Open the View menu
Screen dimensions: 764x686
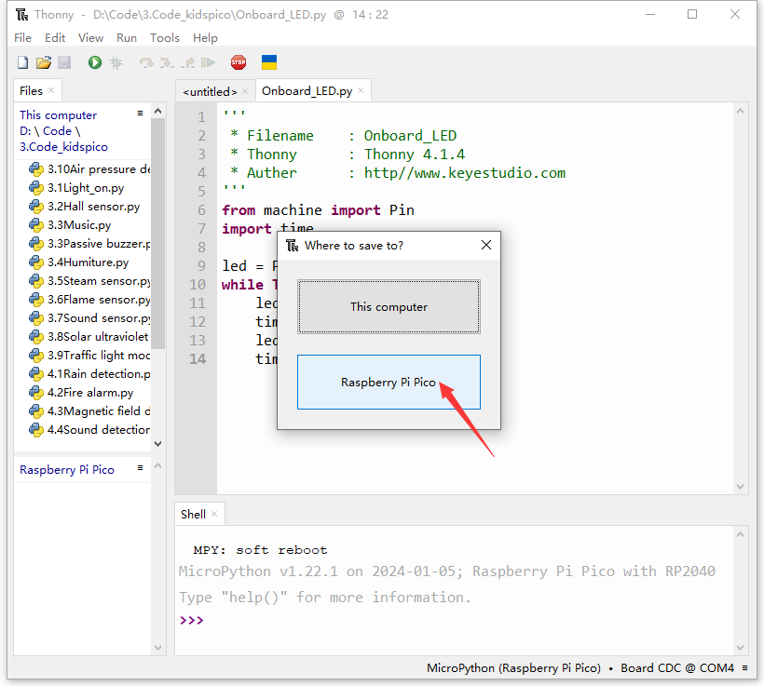point(90,38)
